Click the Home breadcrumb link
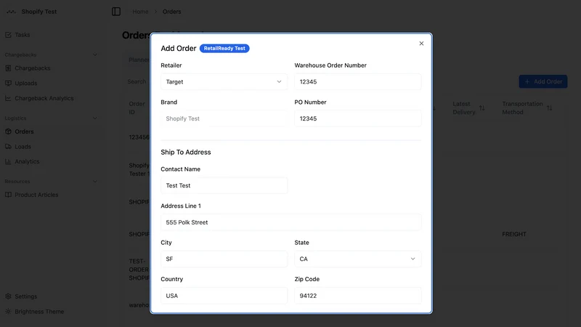Viewport: 581px width, 327px height. click(140, 12)
